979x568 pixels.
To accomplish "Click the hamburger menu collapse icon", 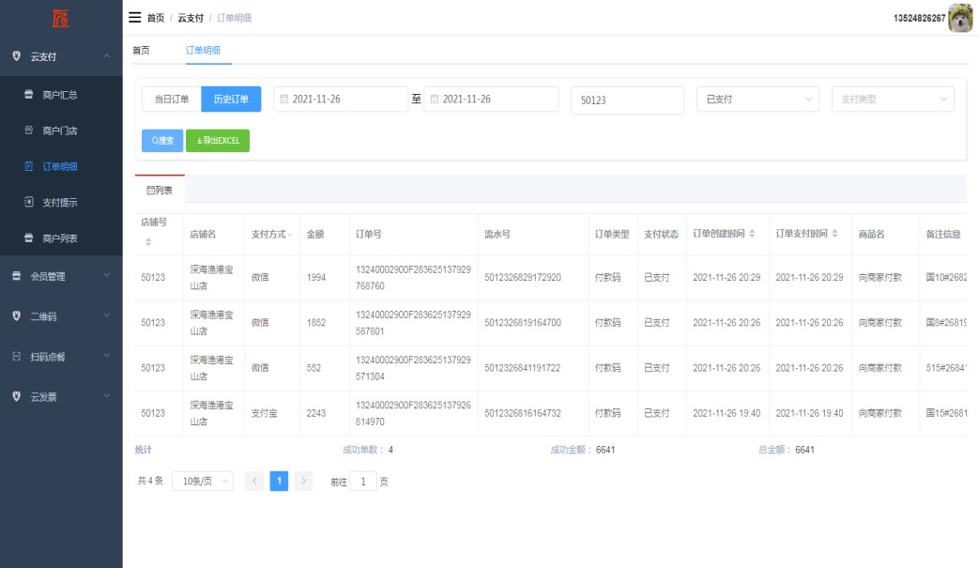I will pos(135,18).
